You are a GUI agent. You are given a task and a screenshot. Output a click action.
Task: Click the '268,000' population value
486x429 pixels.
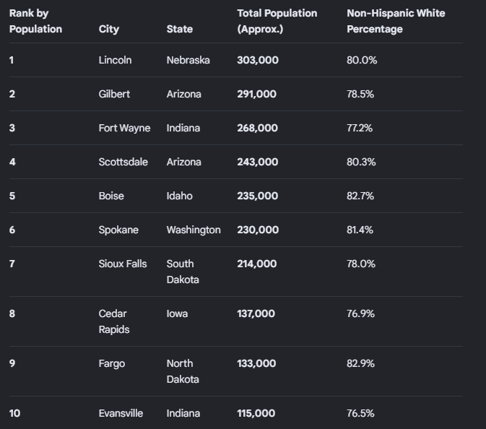tap(258, 128)
